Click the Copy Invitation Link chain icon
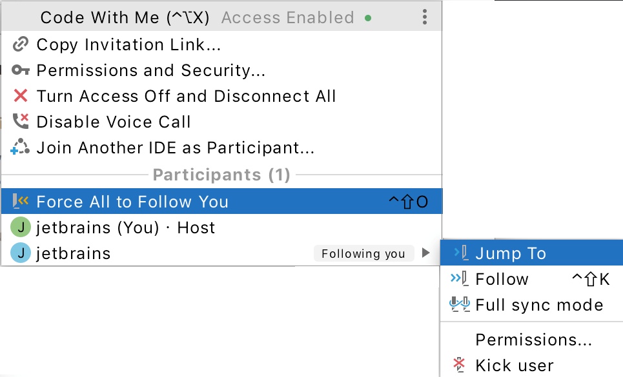 (x=21, y=44)
